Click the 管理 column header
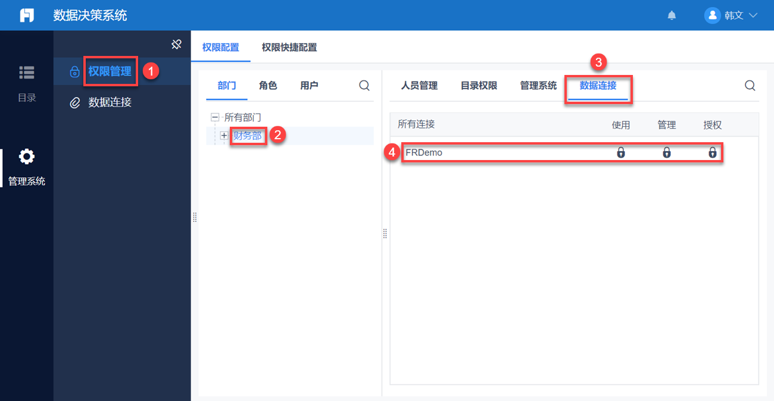Screen dimensions: 774x401 tap(667, 125)
